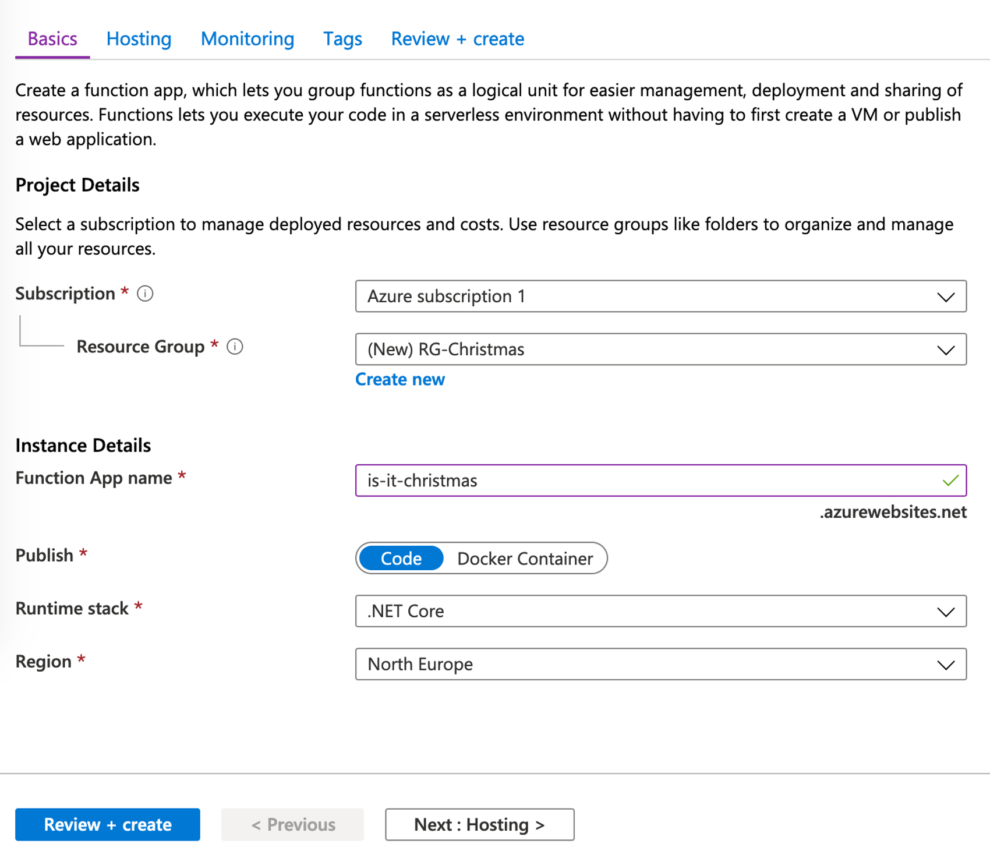Open the Azure subscription 1 dropdown
The height and width of the screenshot is (858, 990).
coord(660,296)
